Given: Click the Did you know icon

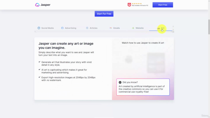Looking at the screenshot, I should (120, 82).
